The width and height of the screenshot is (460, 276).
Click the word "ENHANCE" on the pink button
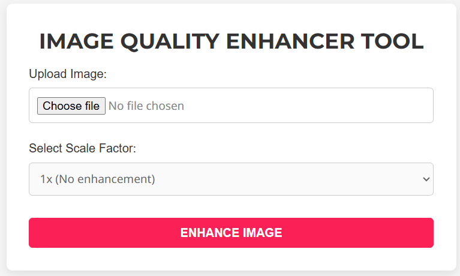[208, 233]
